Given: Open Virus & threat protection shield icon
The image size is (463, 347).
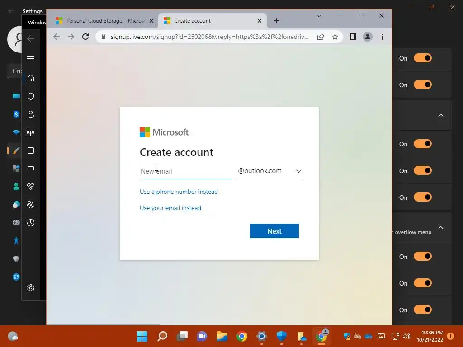Looking at the screenshot, I should pos(31,96).
